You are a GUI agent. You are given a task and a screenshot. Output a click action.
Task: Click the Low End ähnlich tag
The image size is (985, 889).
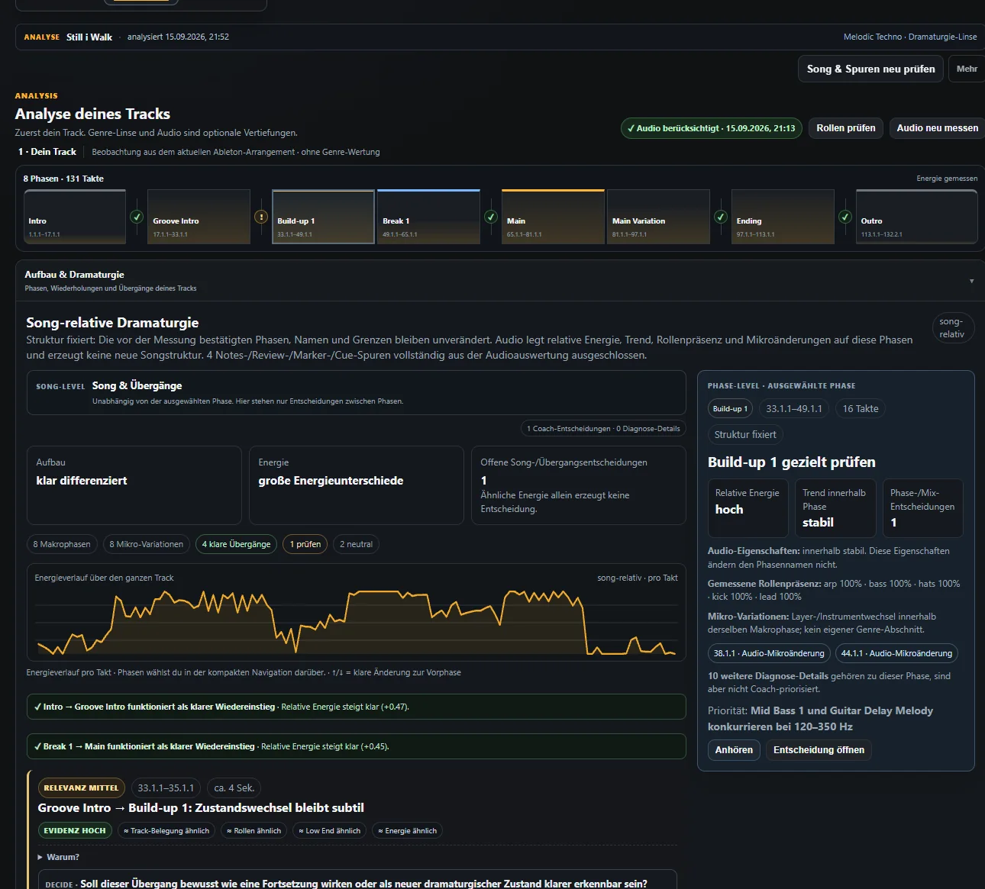point(329,830)
